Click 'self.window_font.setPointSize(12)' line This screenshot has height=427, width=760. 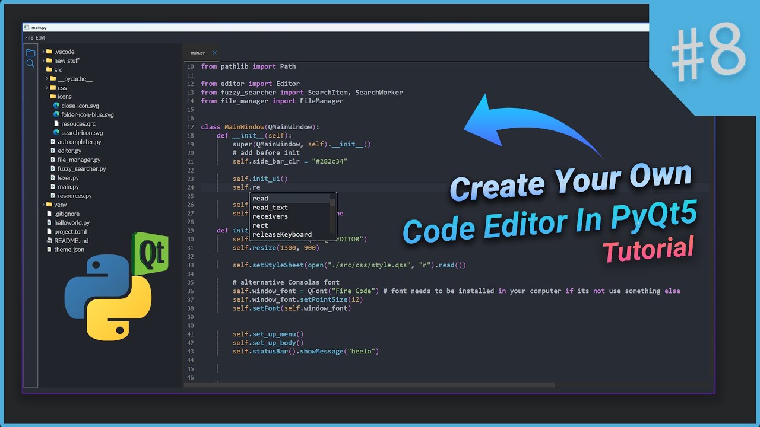coord(297,299)
